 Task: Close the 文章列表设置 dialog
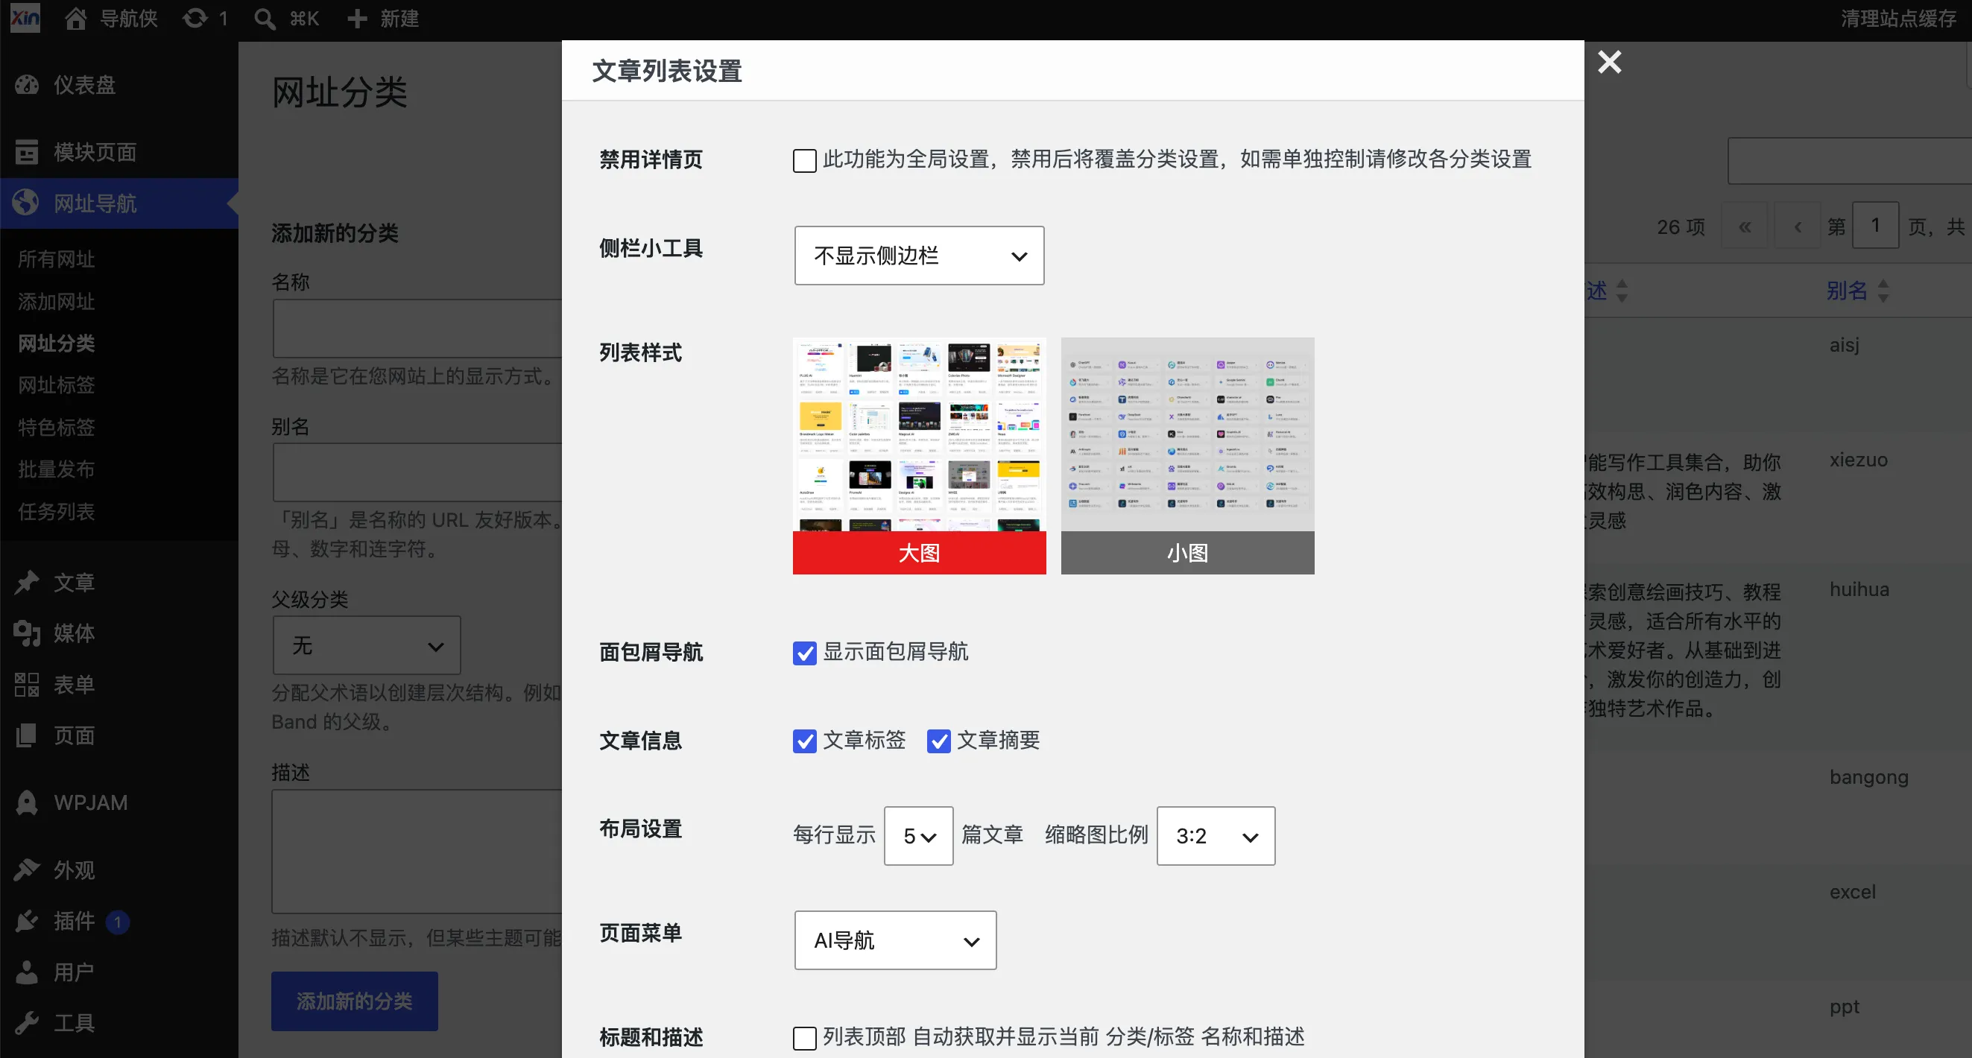[1609, 62]
